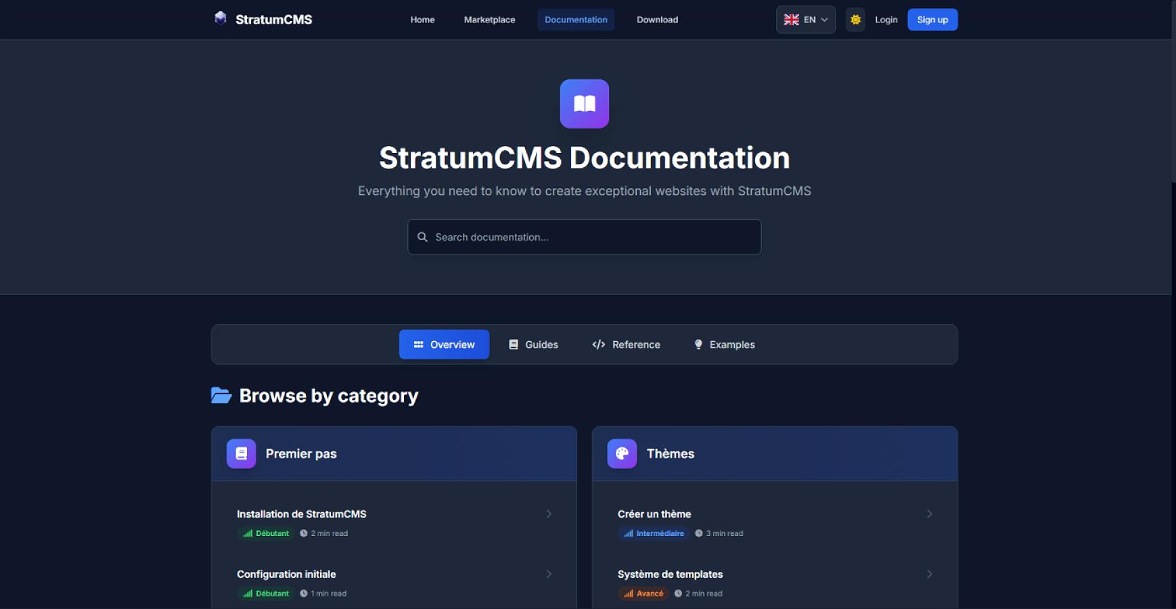
Task: Open the Installation de StratumCMS chevron
Action: [x=549, y=514]
